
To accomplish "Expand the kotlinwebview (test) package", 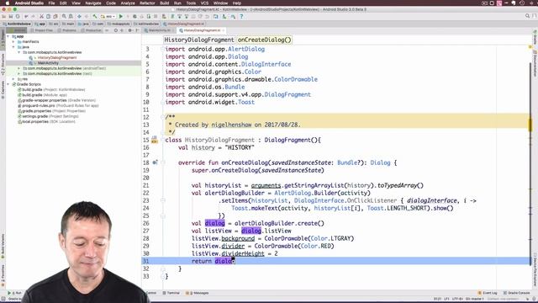I will click(x=19, y=73).
